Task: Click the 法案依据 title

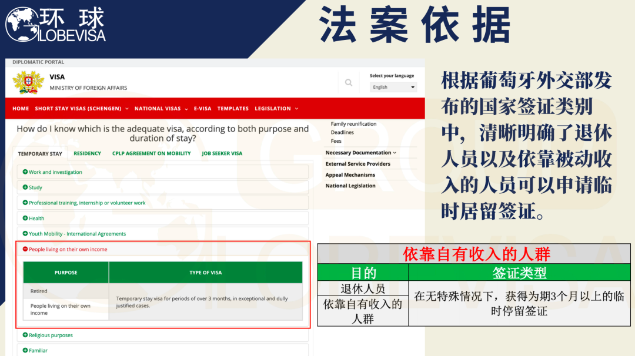Action: click(415, 25)
